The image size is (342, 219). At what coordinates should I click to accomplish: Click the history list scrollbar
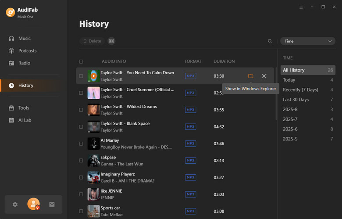tap(276, 93)
